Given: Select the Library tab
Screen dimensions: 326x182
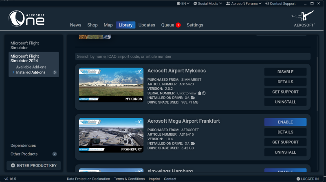Looking at the screenshot, I should (x=126, y=25).
